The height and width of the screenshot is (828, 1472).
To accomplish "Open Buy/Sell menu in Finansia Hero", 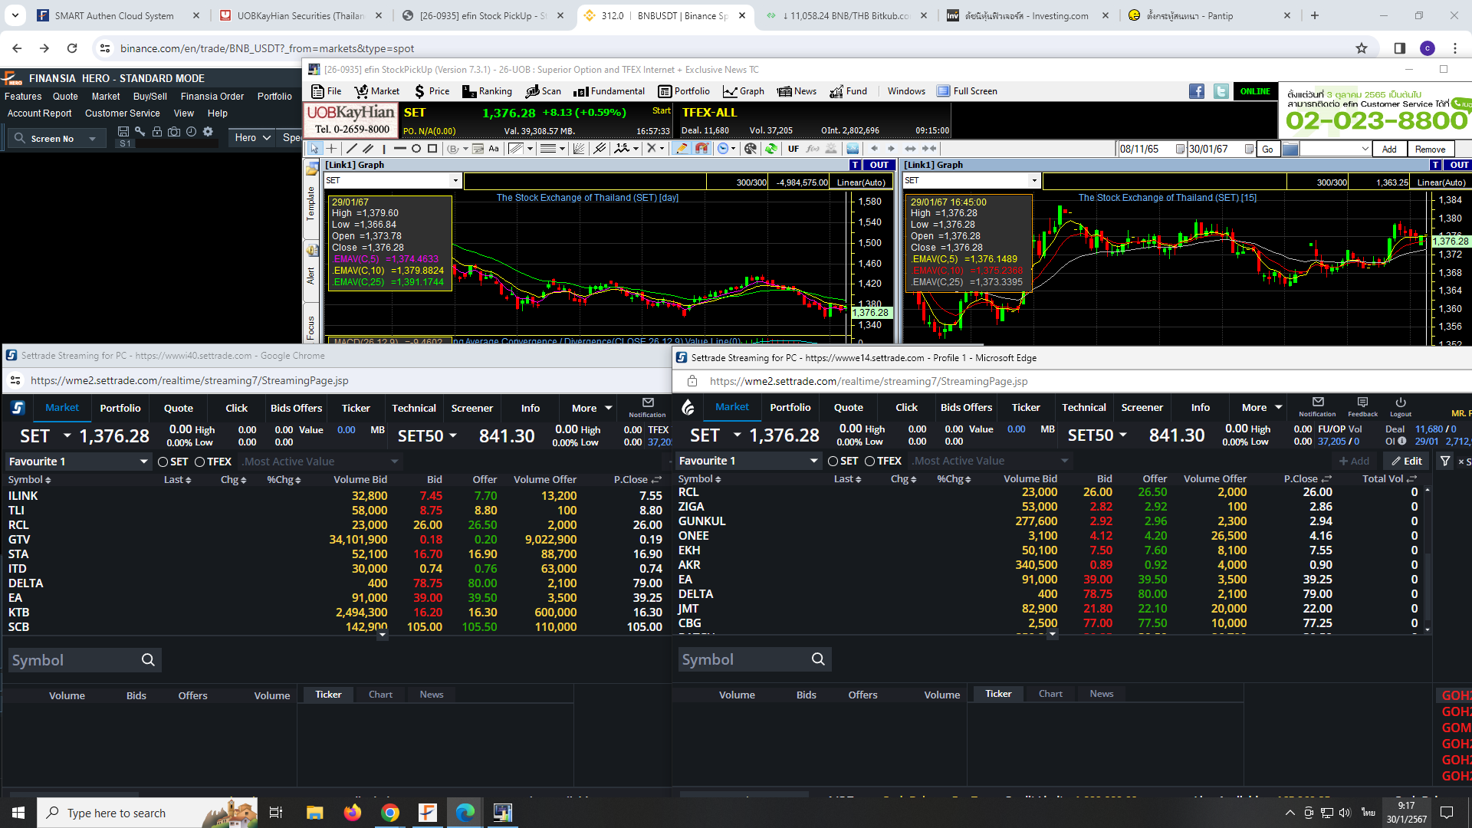I will (150, 97).
